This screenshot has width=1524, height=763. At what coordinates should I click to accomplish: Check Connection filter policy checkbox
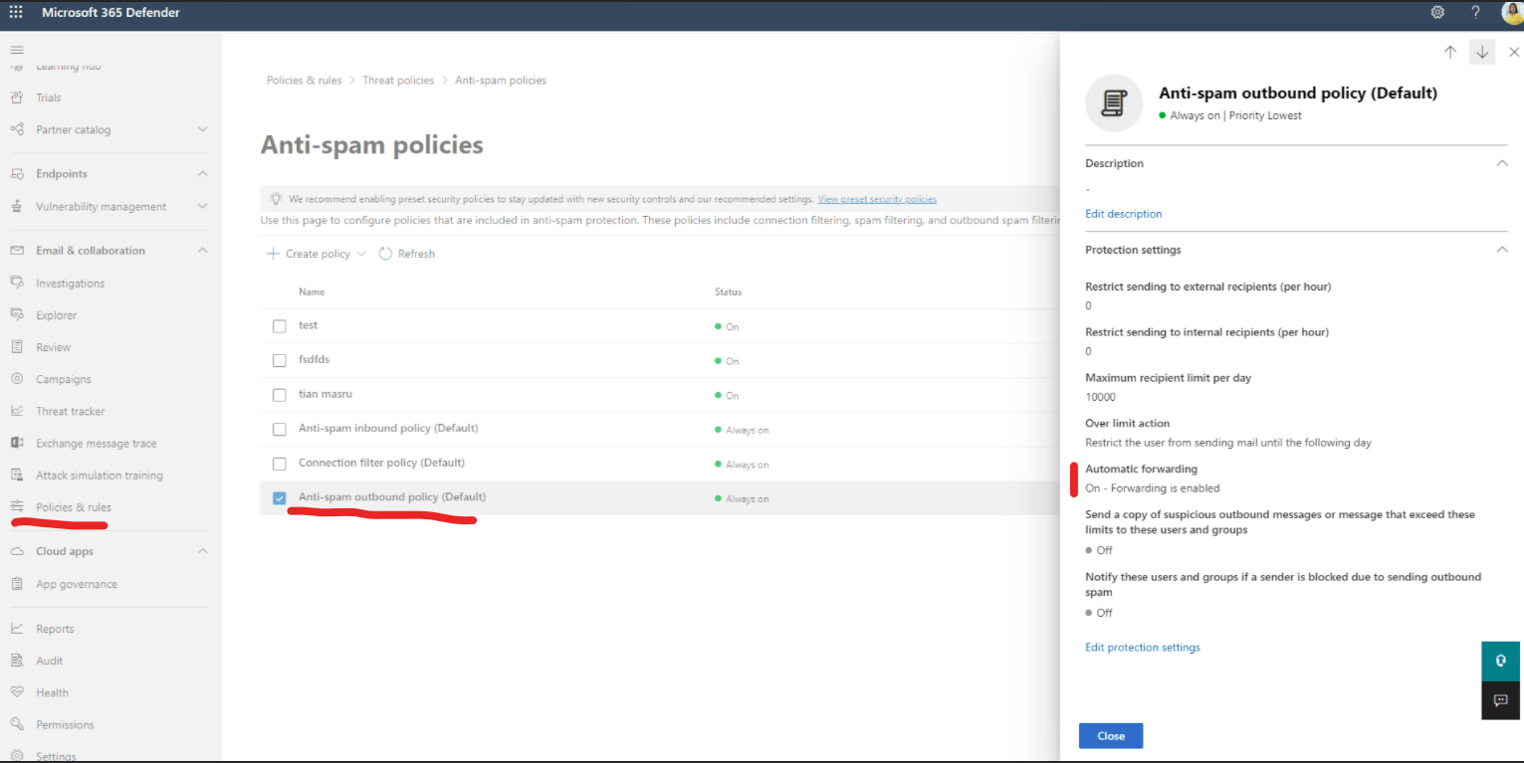click(x=280, y=464)
